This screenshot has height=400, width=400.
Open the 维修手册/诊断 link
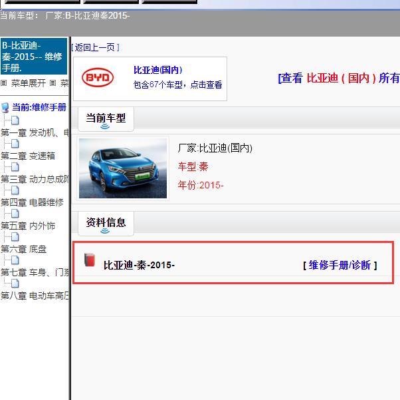point(340,265)
